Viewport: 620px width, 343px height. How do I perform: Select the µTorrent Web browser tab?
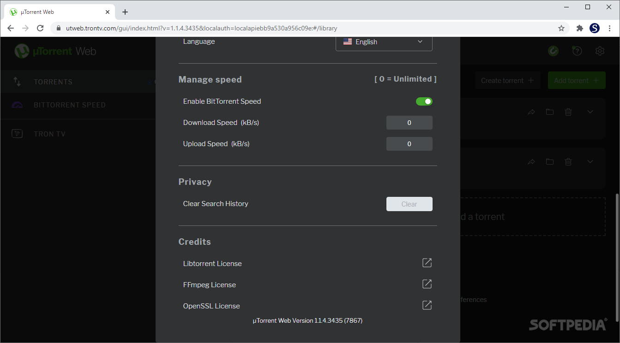[x=60, y=12]
